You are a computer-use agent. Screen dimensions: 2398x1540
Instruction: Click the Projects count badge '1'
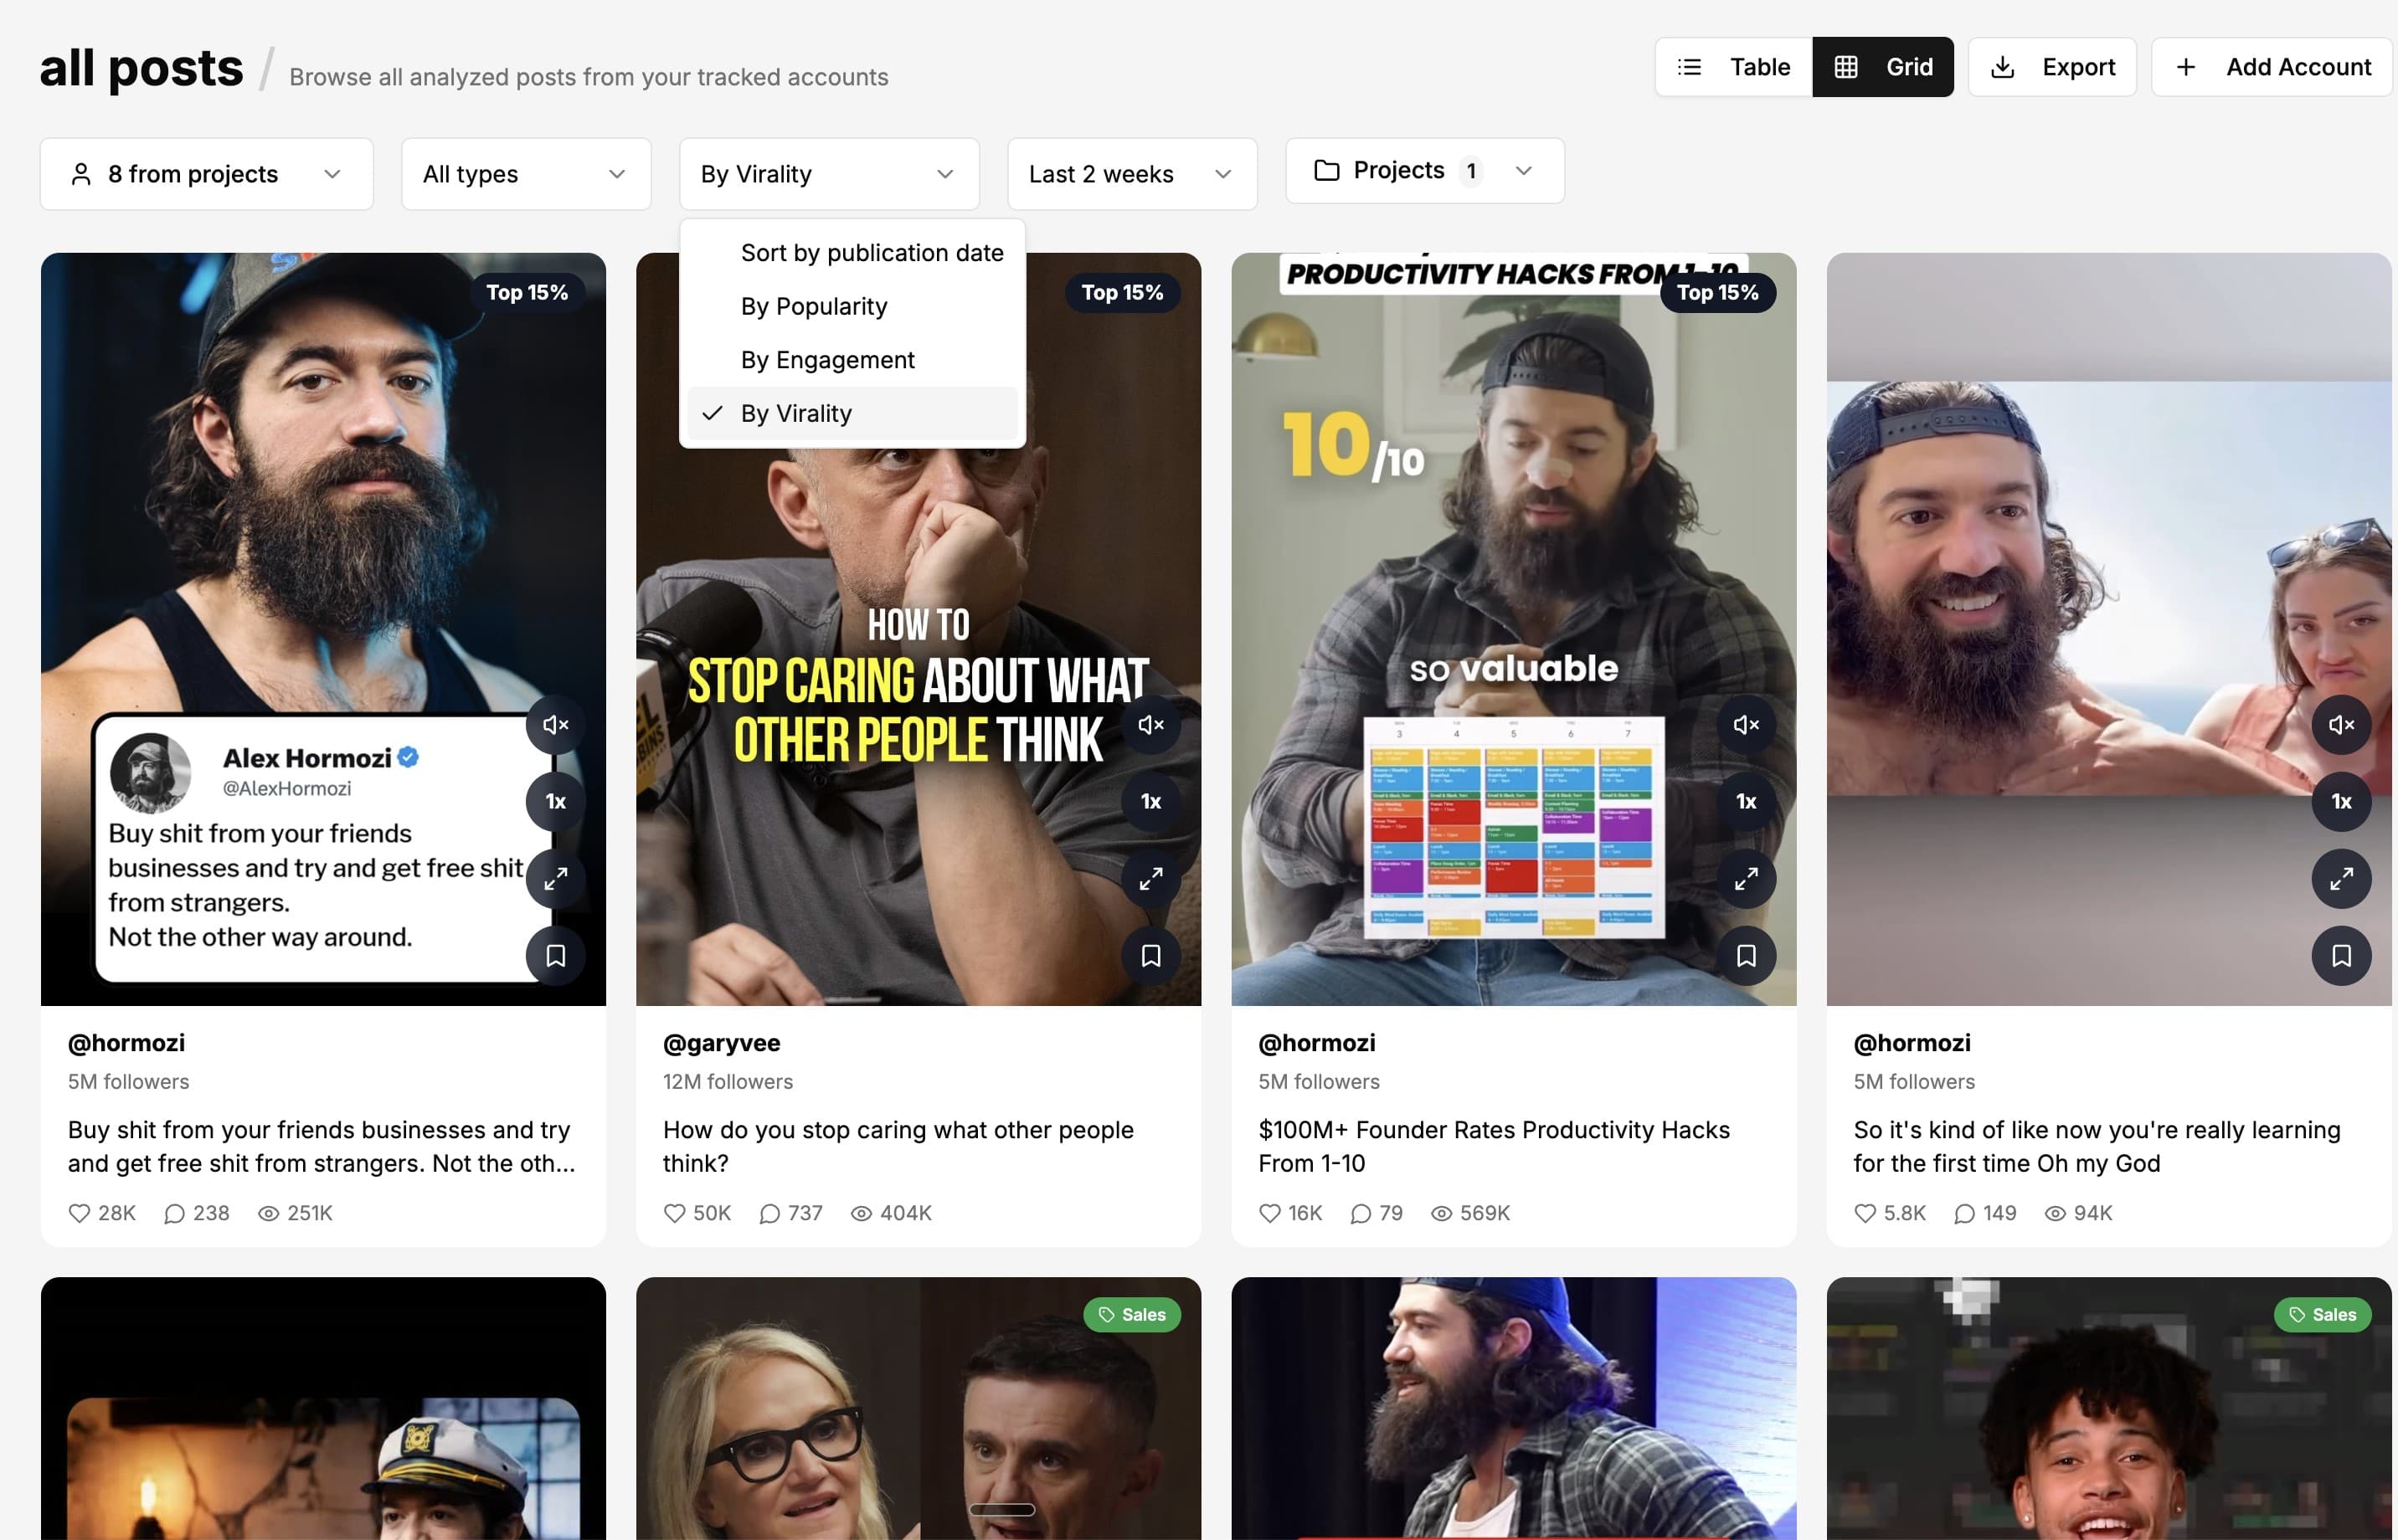point(1470,171)
